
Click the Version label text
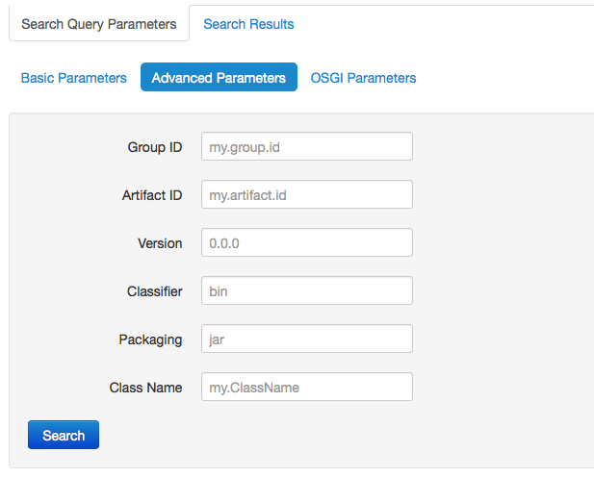coord(160,243)
